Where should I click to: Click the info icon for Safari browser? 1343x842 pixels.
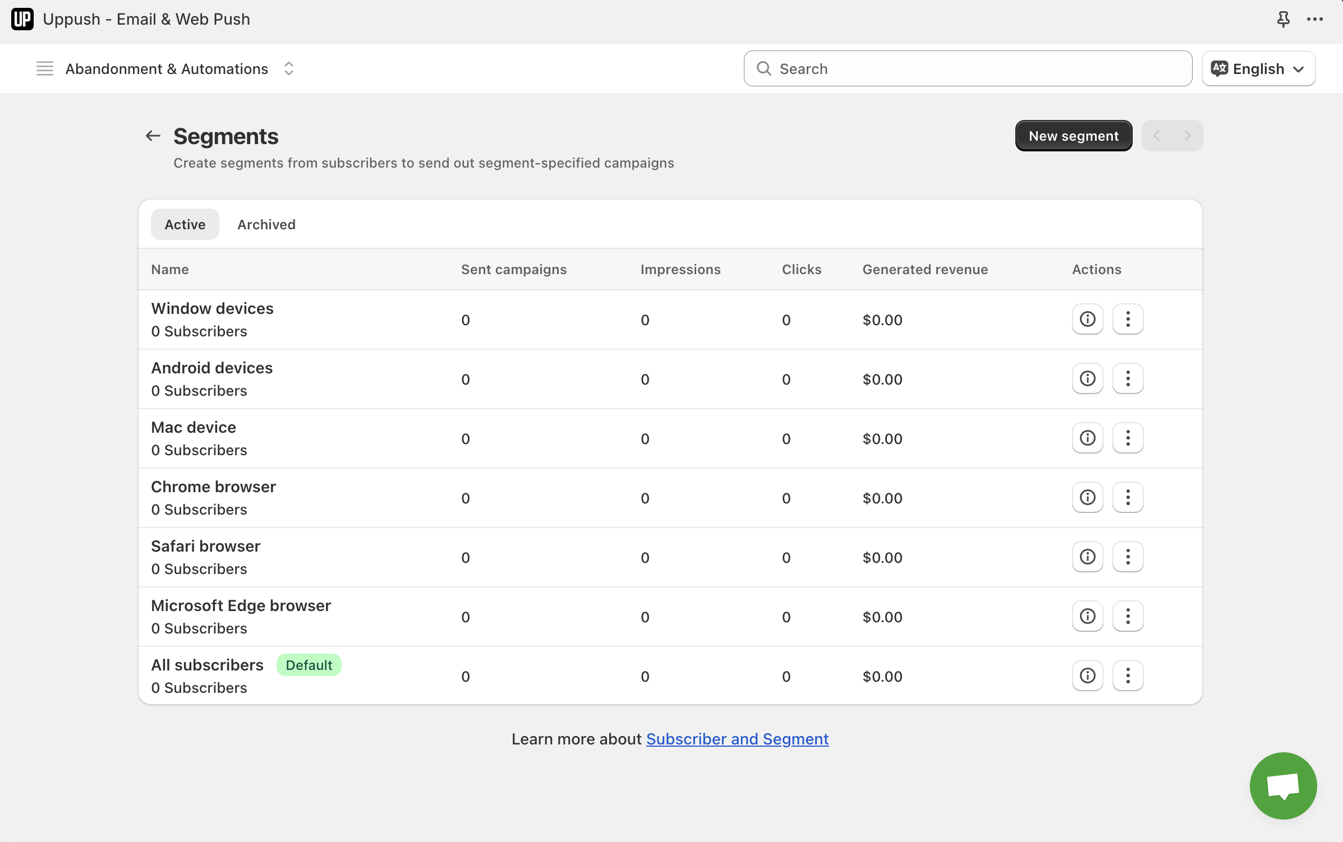click(1087, 557)
